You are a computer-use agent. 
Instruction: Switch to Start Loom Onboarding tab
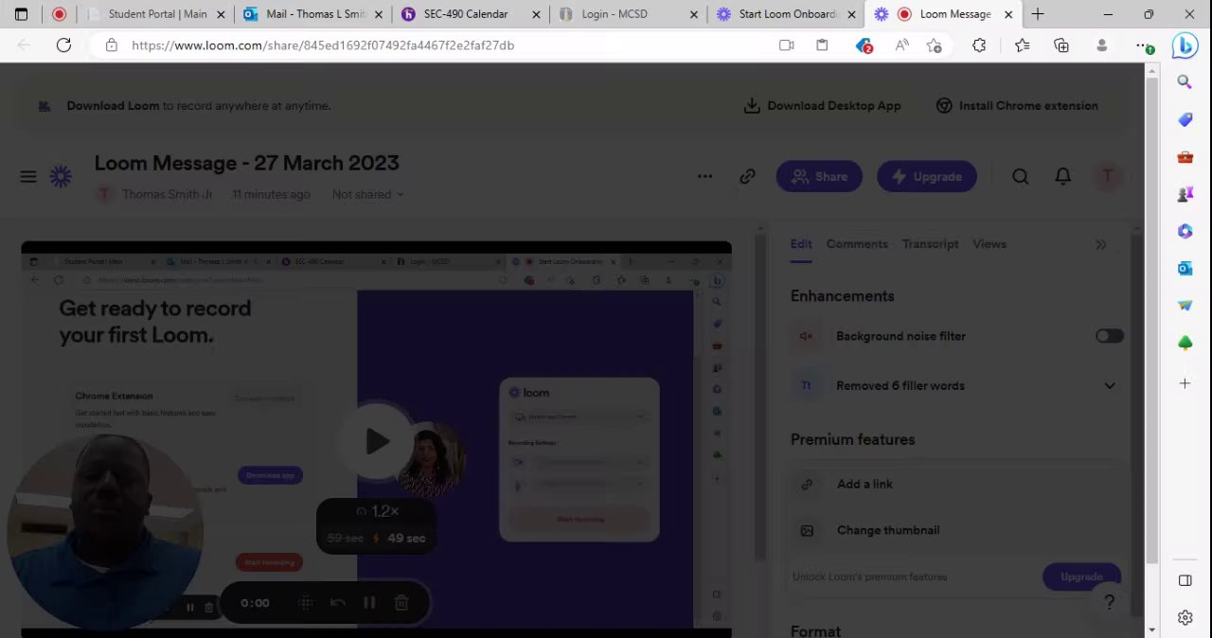pyautogui.click(x=785, y=14)
